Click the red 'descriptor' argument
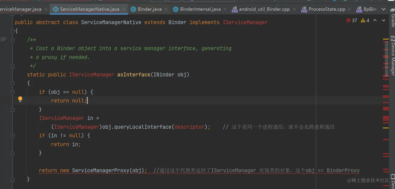This screenshot has width=395, height=189. tap(189, 127)
